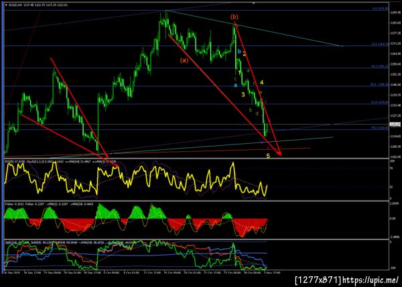
Task: Click the 50.0 Fibonacci level label
Action: click(x=380, y=84)
